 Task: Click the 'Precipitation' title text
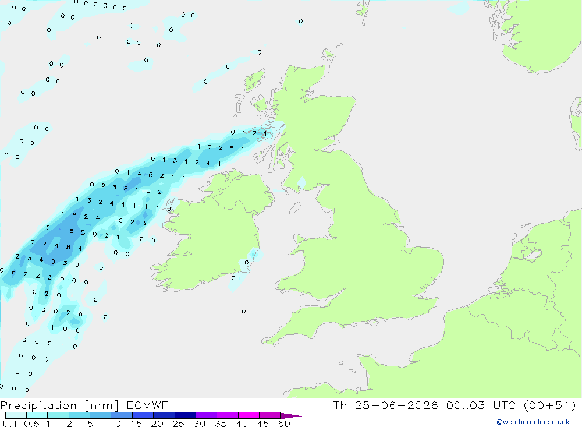coord(38,405)
